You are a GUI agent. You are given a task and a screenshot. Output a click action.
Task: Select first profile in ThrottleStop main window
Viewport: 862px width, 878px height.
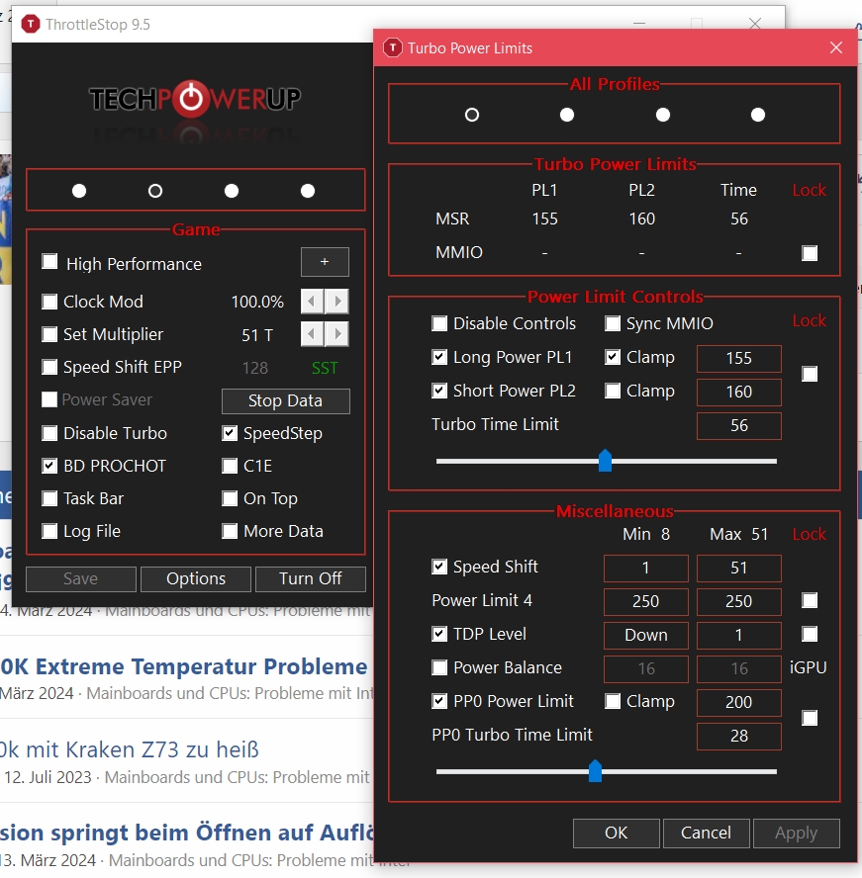pos(79,191)
